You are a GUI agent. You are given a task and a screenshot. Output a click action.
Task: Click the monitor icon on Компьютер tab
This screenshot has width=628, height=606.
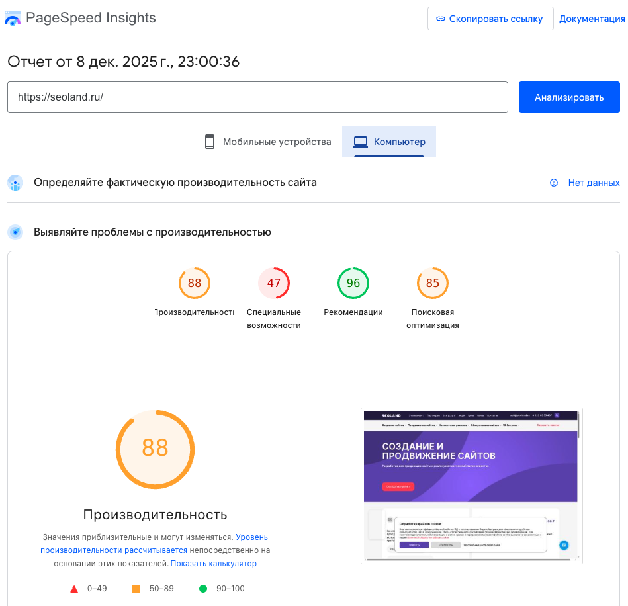[361, 141]
